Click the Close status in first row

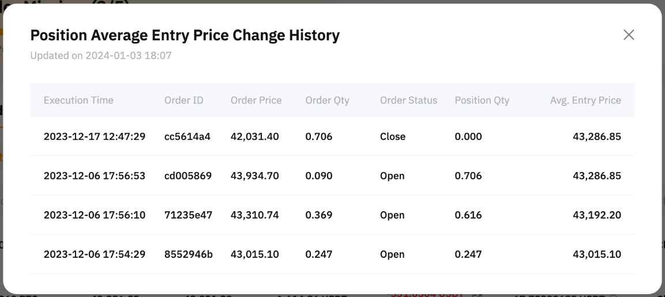pyautogui.click(x=393, y=136)
